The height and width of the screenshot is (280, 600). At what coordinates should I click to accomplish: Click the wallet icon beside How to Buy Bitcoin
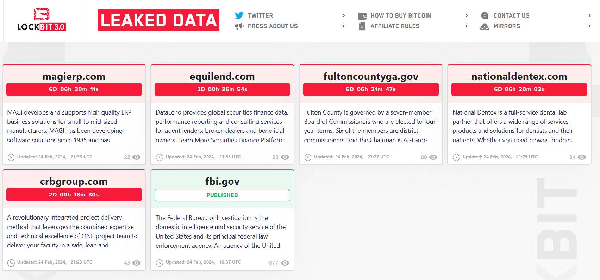tap(362, 15)
